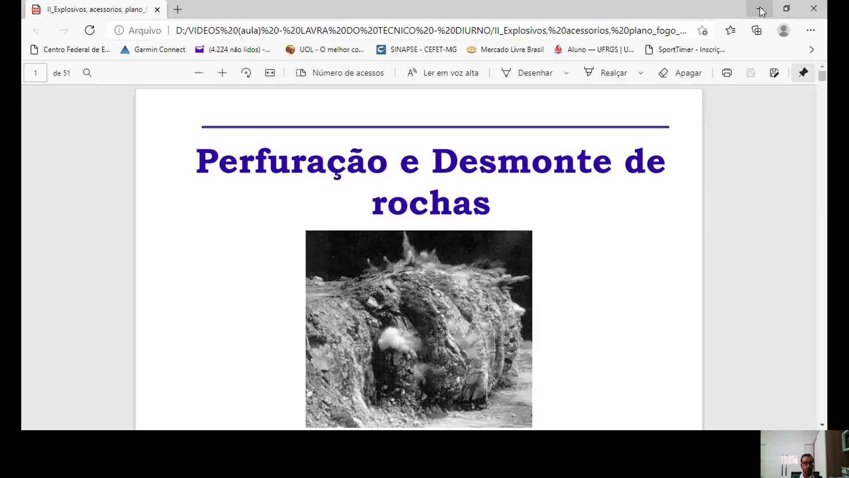Open the Favorites list icon
The height and width of the screenshot is (478, 849).
[730, 30]
